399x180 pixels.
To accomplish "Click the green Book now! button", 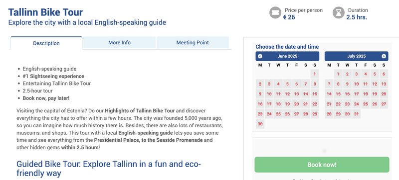I will coord(322,165).
